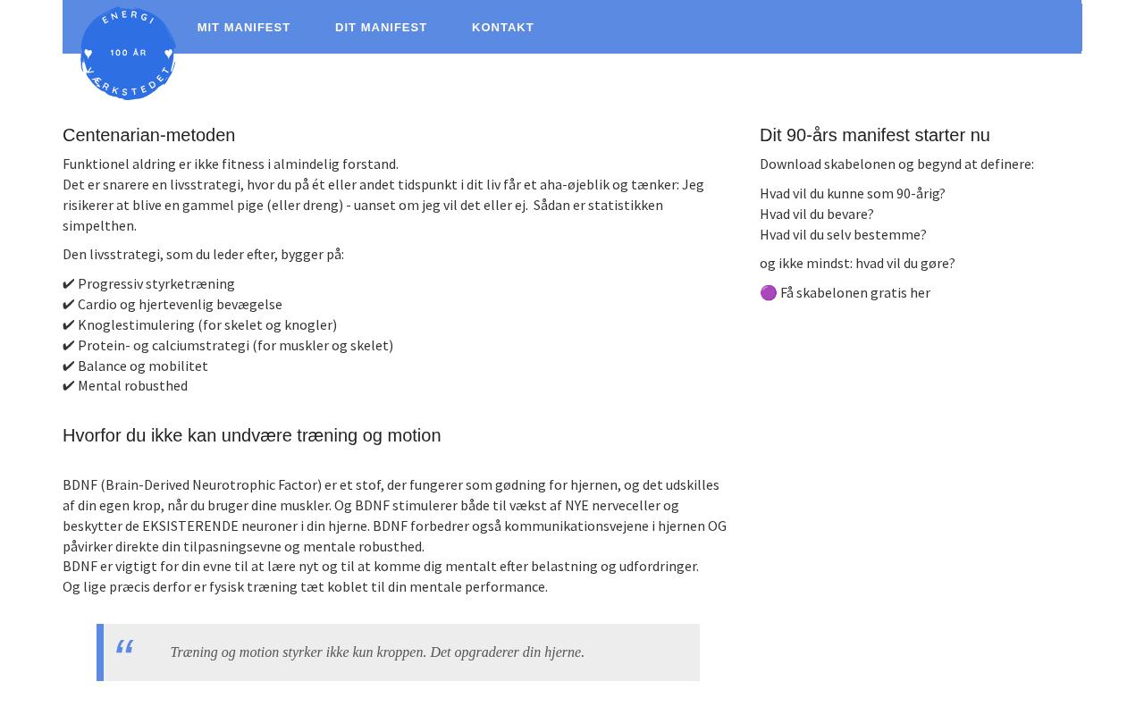This screenshot has height=715, width=1144.
Task: Click the blue bar left of the quote
Action: pyautogui.click(x=100, y=652)
